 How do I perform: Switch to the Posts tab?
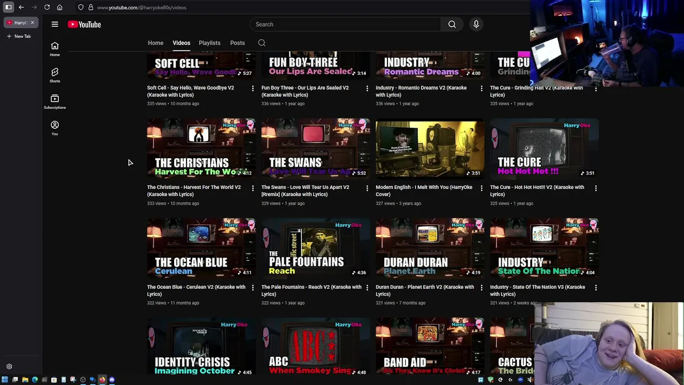coord(237,43)
